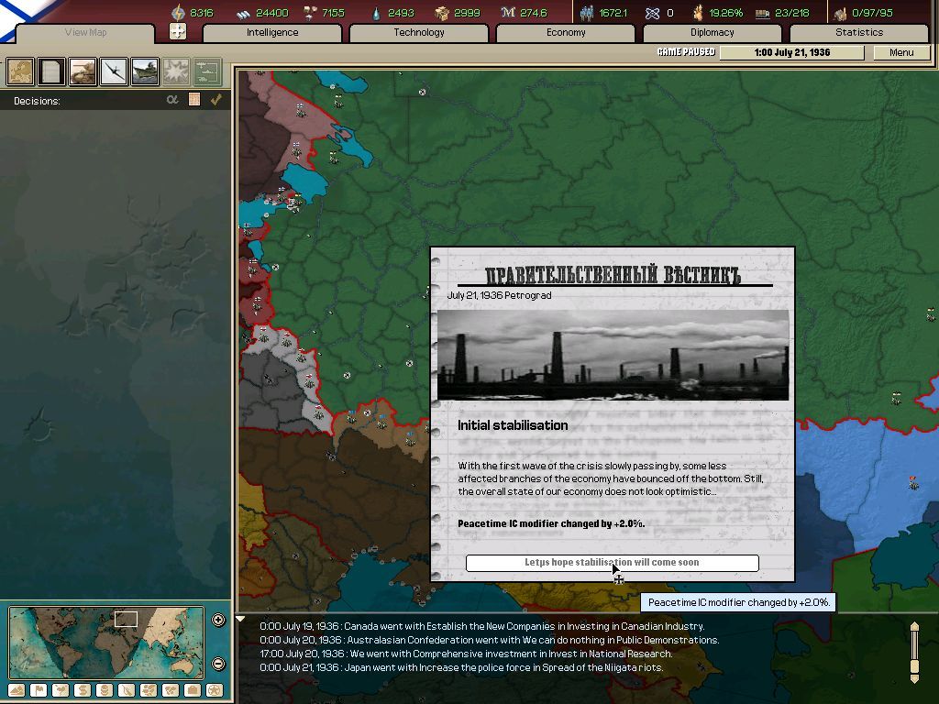Open the Economy tab
Screen dimensions: 939x704
coord(566,33)
